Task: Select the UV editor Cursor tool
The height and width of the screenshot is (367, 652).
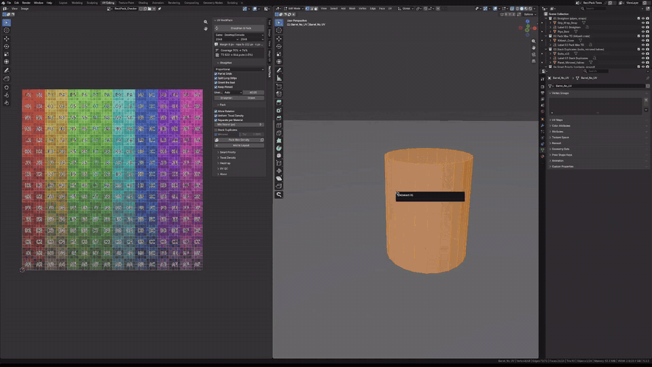Action: [x=6, y=31]
